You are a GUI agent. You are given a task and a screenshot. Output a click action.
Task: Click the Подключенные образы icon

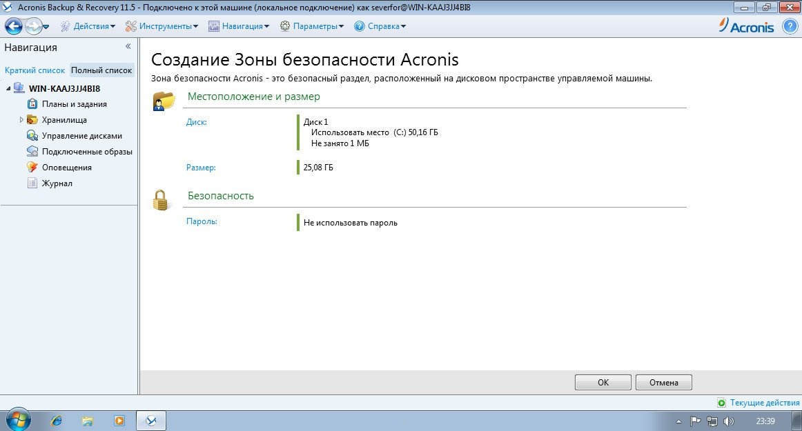(32, 151)
